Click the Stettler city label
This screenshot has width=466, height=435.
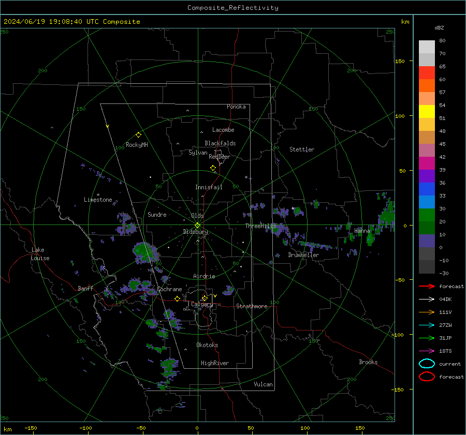(302, 149)
